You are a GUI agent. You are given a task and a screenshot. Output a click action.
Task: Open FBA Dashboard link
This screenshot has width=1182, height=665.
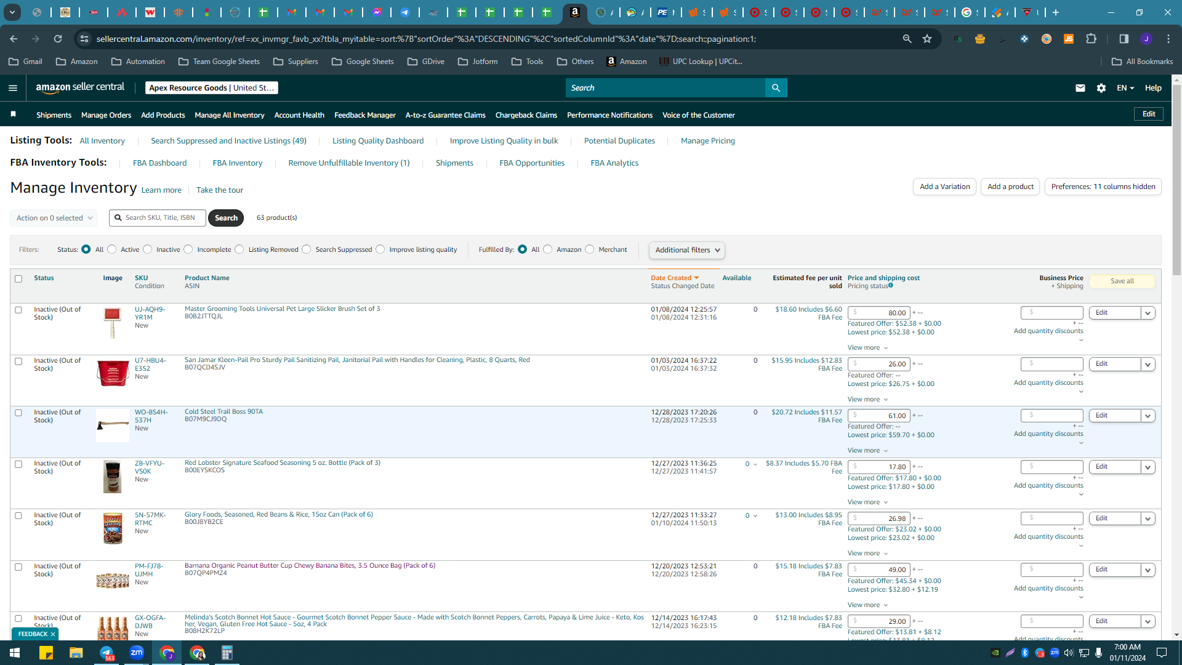click(159, 163)
